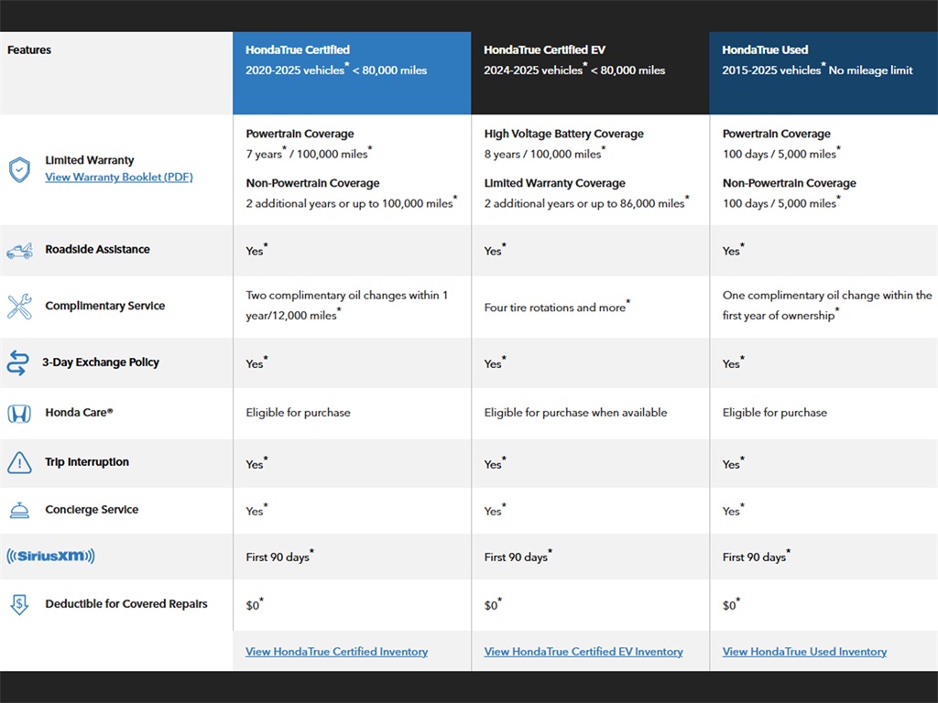
Task: Open View HondaTrue Used Inventory link
Action: (x=804, y=652)
